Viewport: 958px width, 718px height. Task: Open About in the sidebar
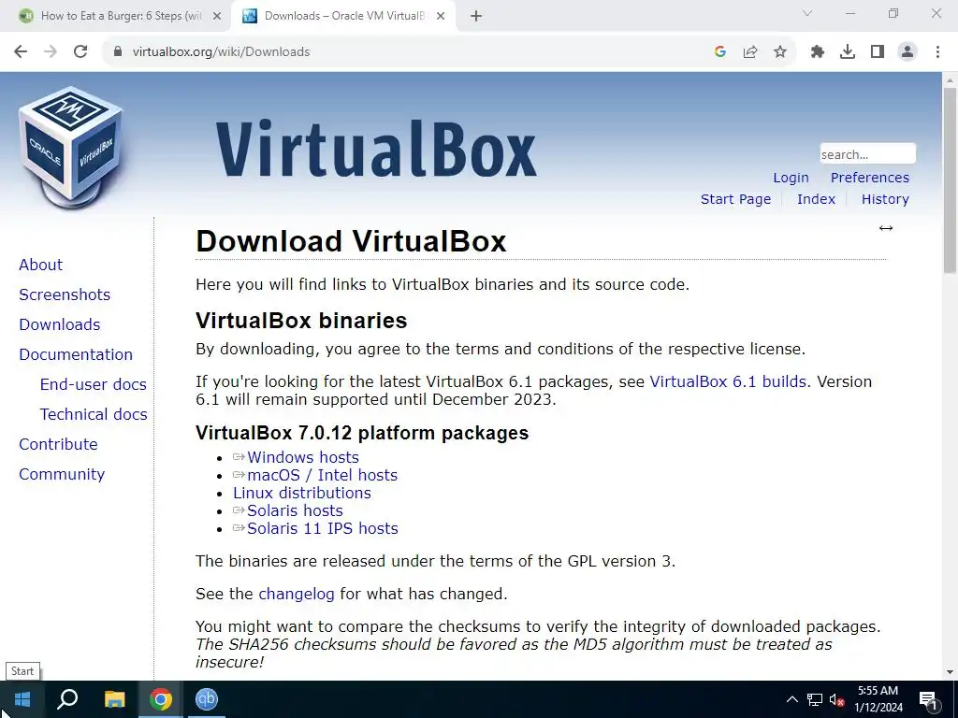pyautogui.click(x=41, y=265)
